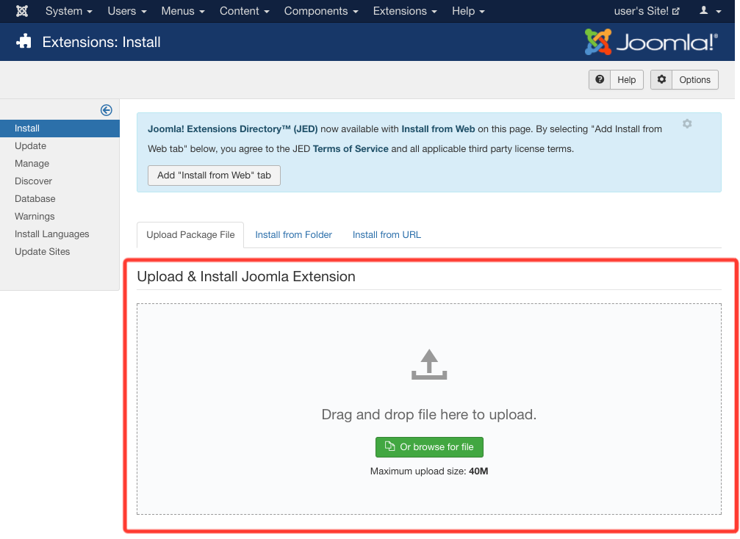Open the user account dropdown icon
740x539 pixels.
pyautogui.click(x=711, y=11)
